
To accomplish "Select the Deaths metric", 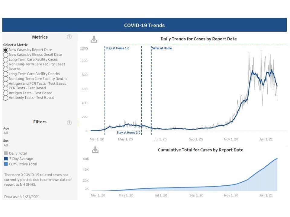I will (x=5, y=69).
